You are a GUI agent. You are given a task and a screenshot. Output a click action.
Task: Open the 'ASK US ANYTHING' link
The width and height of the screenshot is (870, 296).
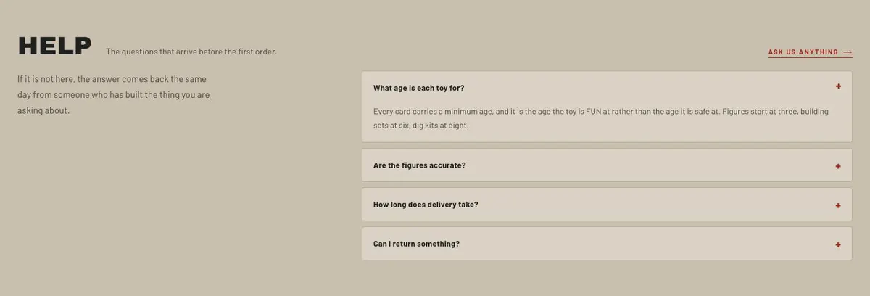point(811,52)
